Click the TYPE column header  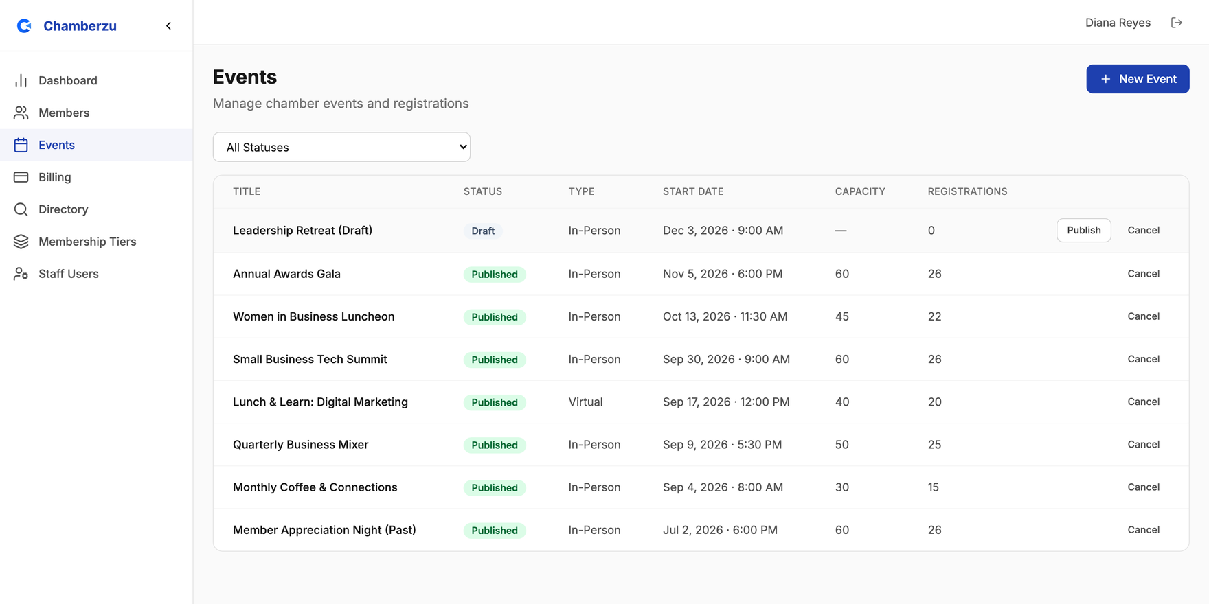point(581,191)
